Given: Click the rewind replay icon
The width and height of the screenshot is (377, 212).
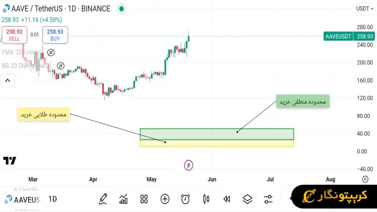Looking at the screenshot, I should pos(226,199).
